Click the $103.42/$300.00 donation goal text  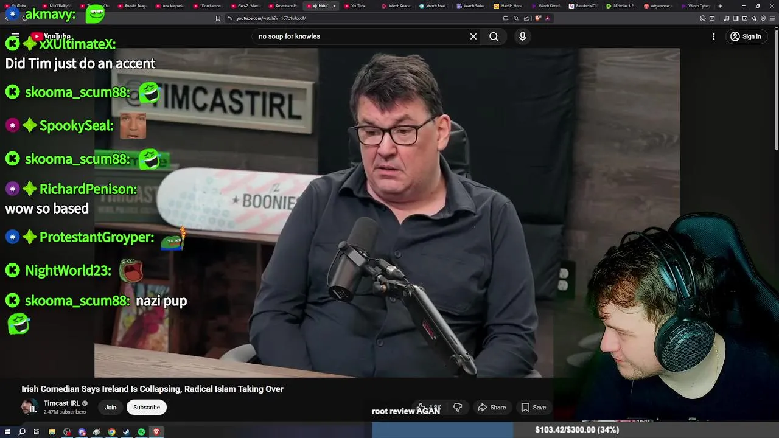(x=577, y=430)
